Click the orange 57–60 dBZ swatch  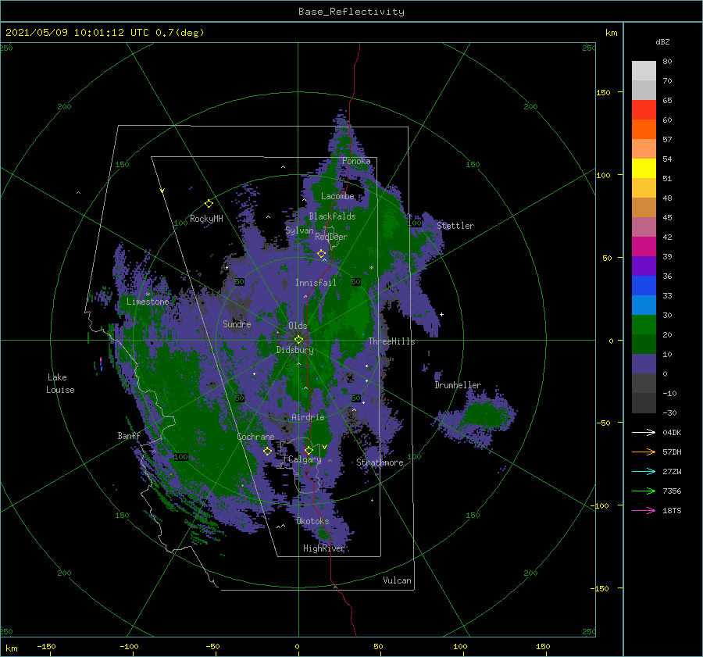point(644,130)
